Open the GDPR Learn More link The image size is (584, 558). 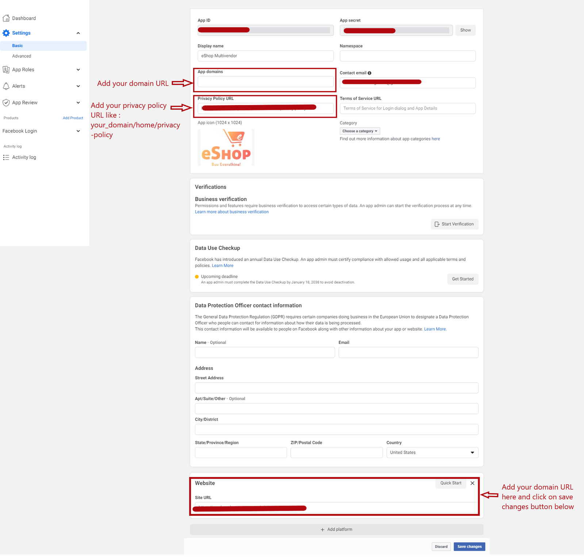click(435, 329)
